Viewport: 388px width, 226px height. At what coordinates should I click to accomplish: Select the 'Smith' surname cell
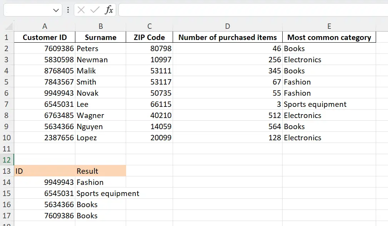pos(100,81)
